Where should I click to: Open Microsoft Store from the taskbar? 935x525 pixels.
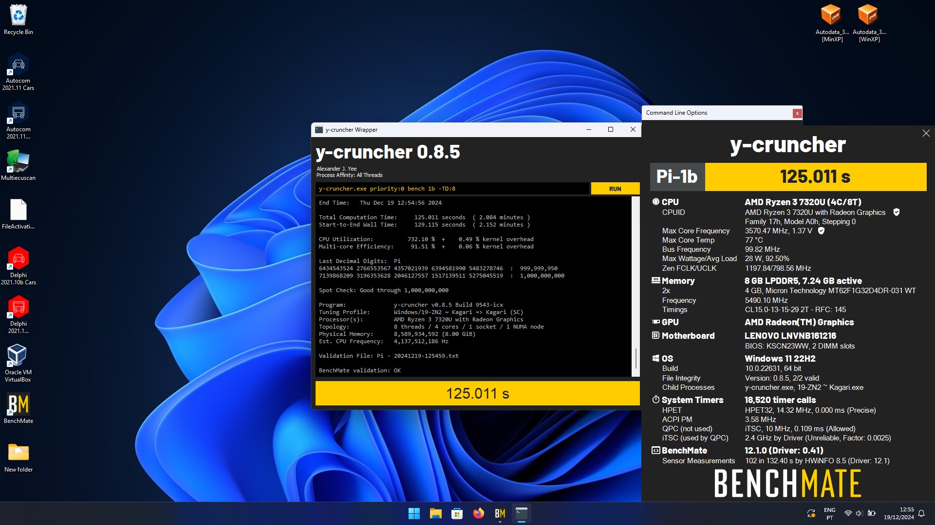(457, 513)
